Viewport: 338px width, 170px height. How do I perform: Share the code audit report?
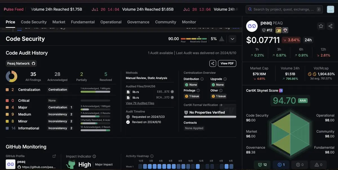click(213, 63)
